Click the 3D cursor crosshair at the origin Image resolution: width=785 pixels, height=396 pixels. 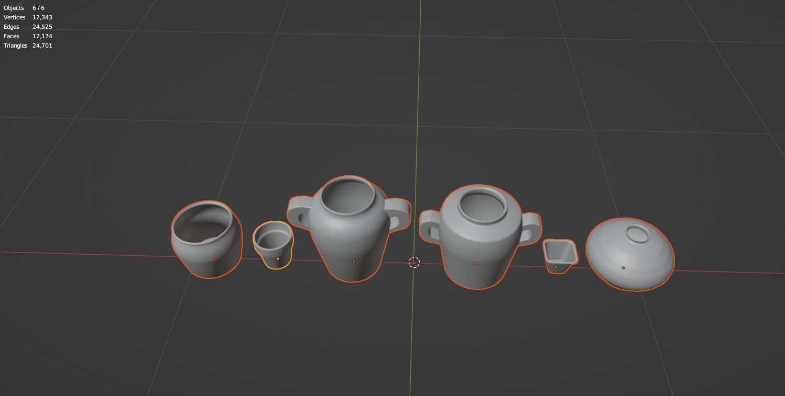(x=414, y=262)
